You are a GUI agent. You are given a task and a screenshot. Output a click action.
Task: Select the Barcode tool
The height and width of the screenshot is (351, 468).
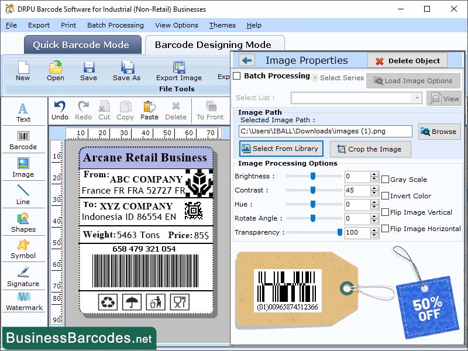click(x=23, y=140)
